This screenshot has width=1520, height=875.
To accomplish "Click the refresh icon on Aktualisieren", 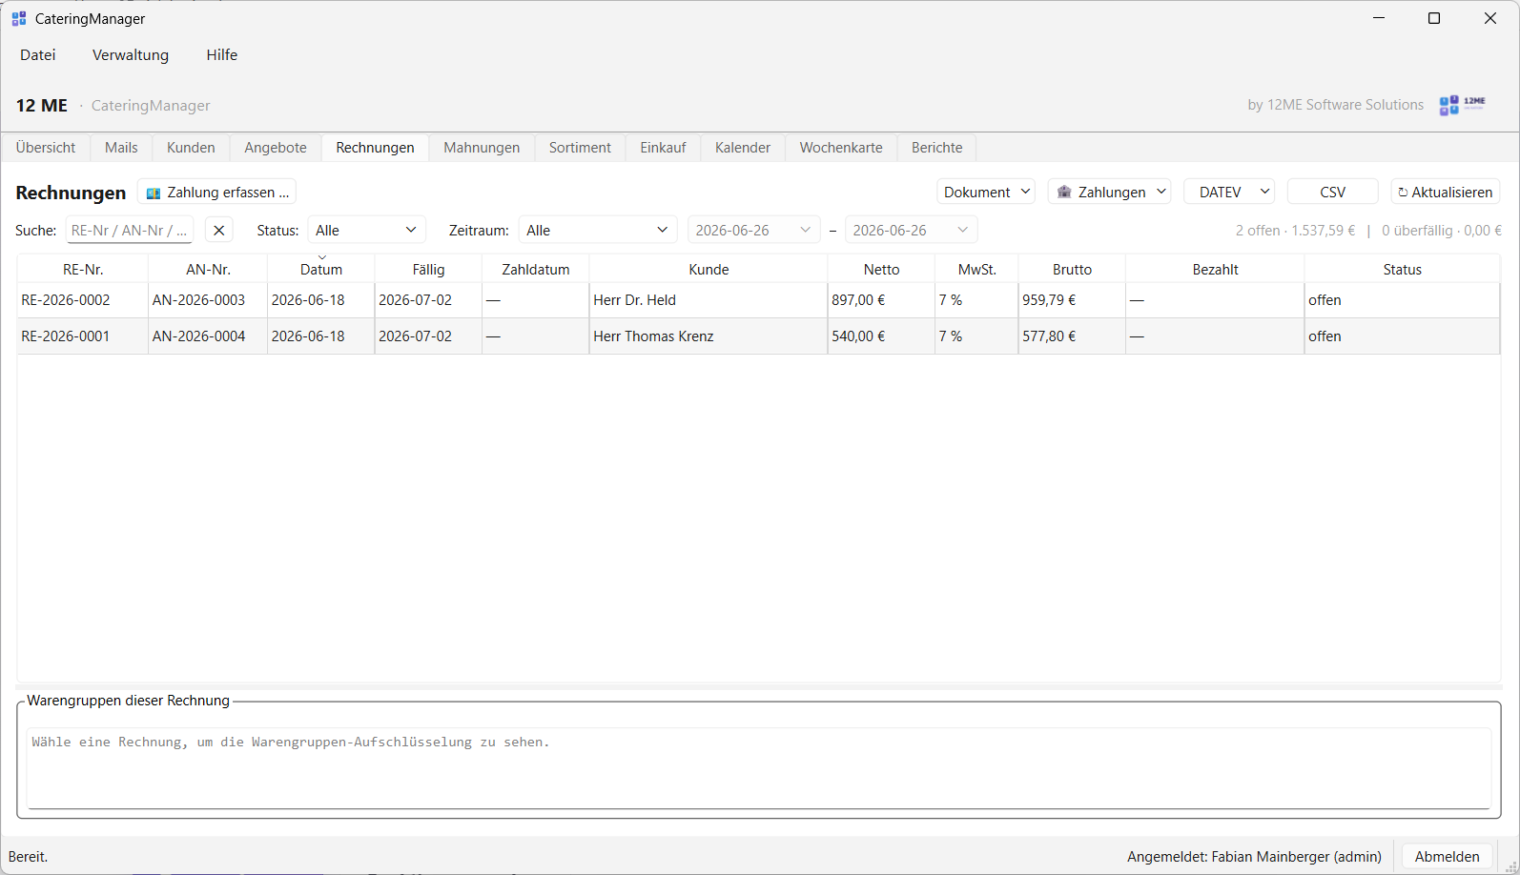I will click(x=1403, y=193).
